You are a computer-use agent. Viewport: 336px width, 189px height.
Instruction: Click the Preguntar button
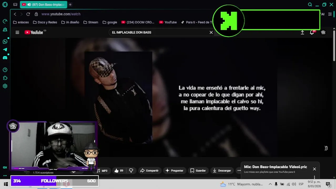(x=174, y=171)
